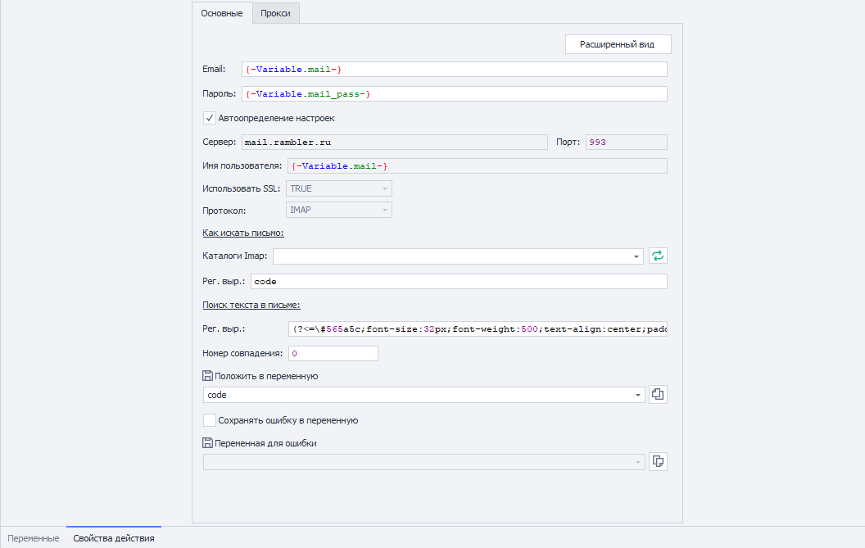Click the Пароль input field

pyautogui.click(x=454, y=94)
